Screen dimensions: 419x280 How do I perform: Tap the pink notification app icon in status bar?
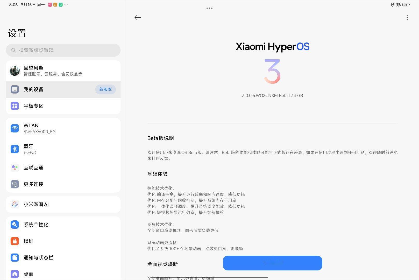[x=50, y=5]
